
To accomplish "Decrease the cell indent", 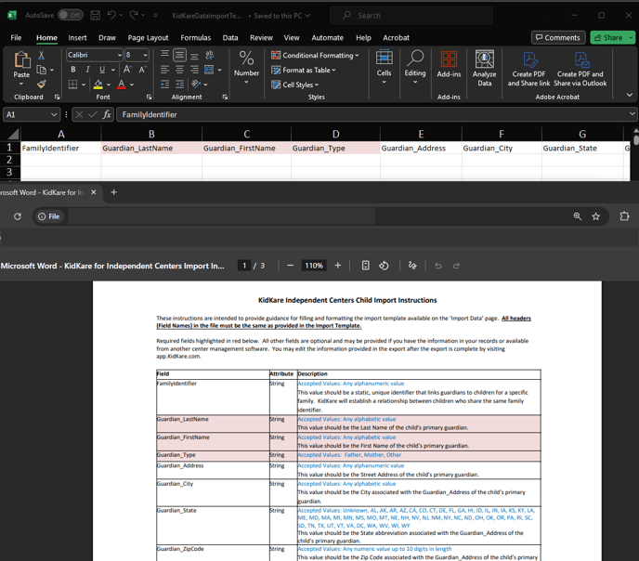I will (x=164, y=85).
